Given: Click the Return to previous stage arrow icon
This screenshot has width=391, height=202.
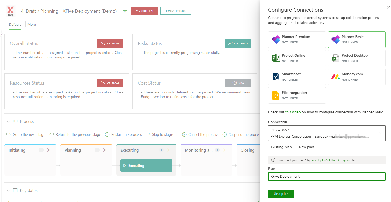Looking at the screenshot, I should click(x=52, y=134).
